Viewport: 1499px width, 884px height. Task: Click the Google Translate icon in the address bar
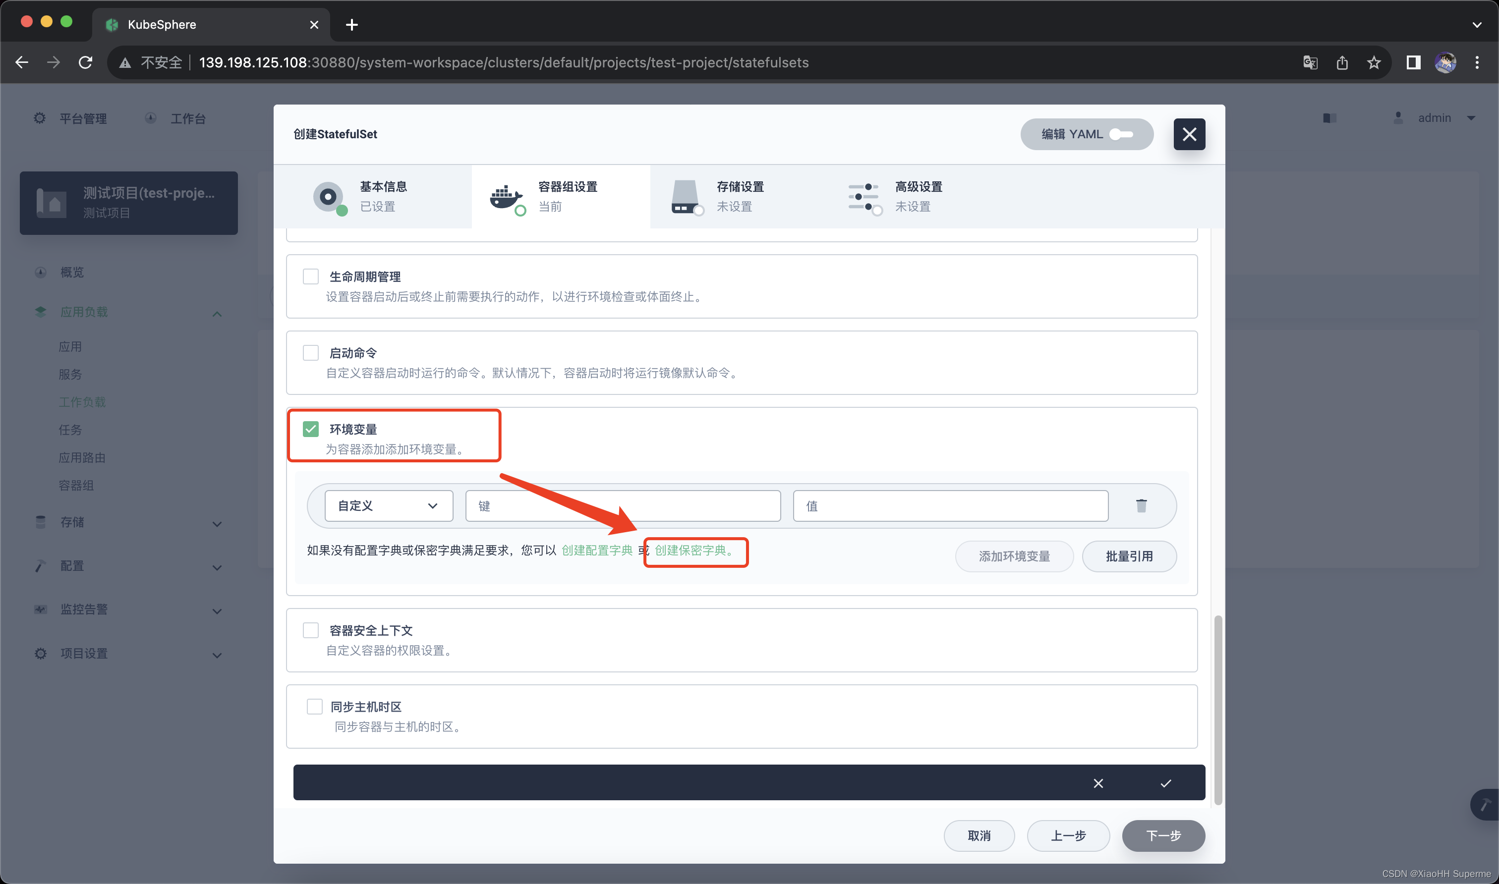pyautogui.click(x=1310, y=62)
